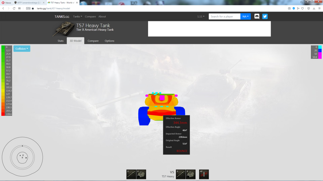
Task: Open the NA region selector
Action: tap(245, 16)
